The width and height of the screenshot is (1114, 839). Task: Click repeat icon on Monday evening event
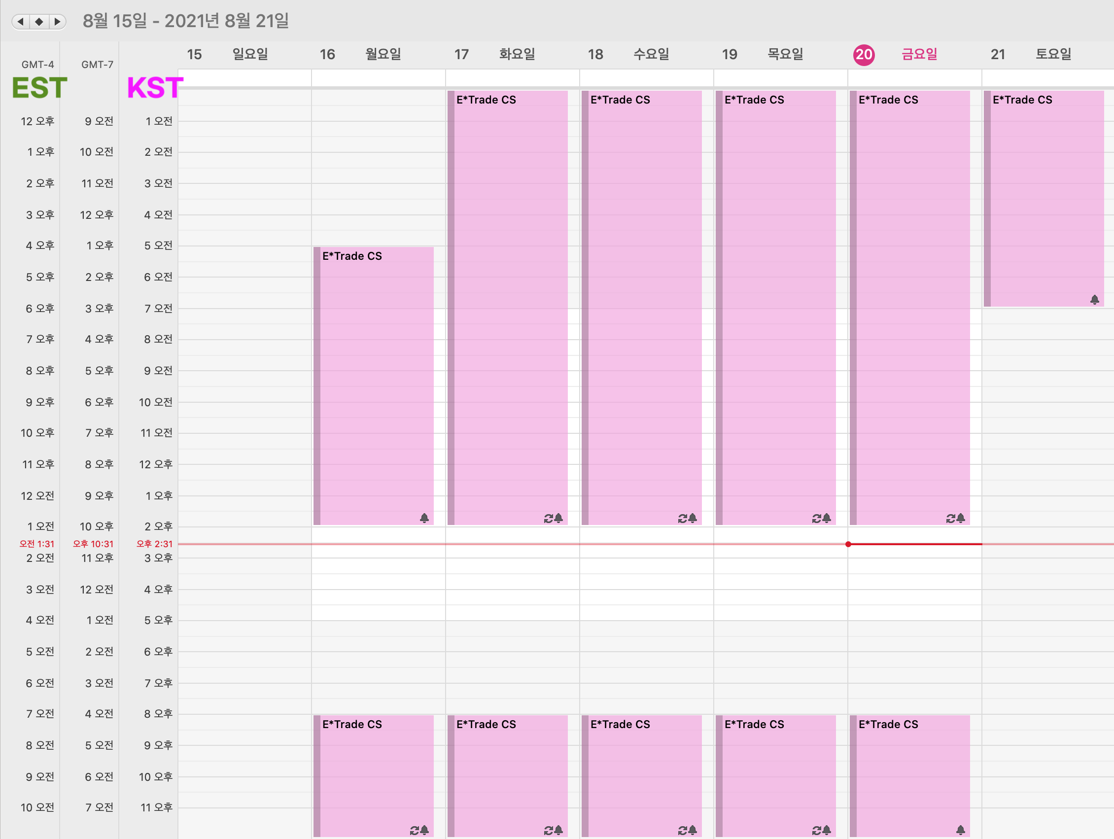pos(415,830)
